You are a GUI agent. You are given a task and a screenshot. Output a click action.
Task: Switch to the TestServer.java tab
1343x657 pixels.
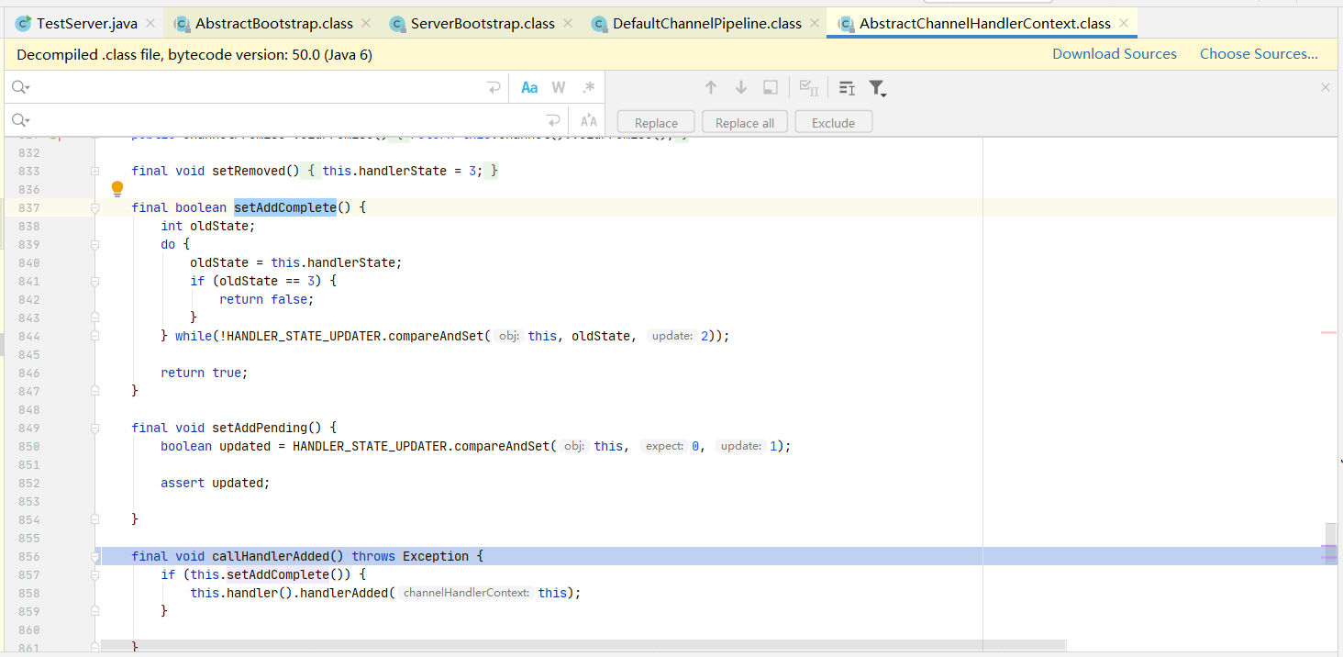pos(86,24)
